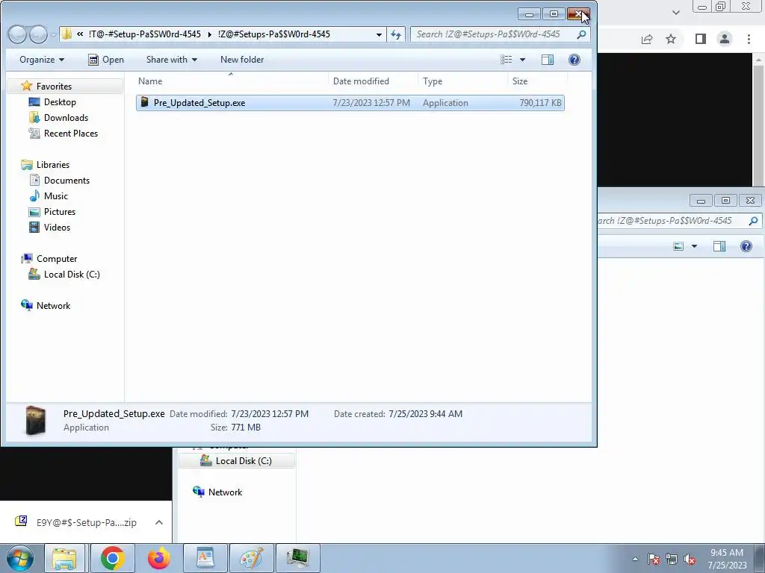Open the Organize dropdown menu
Image resolution: width=765 pixels, height=573 pixels.
click(x=42, y=60)
